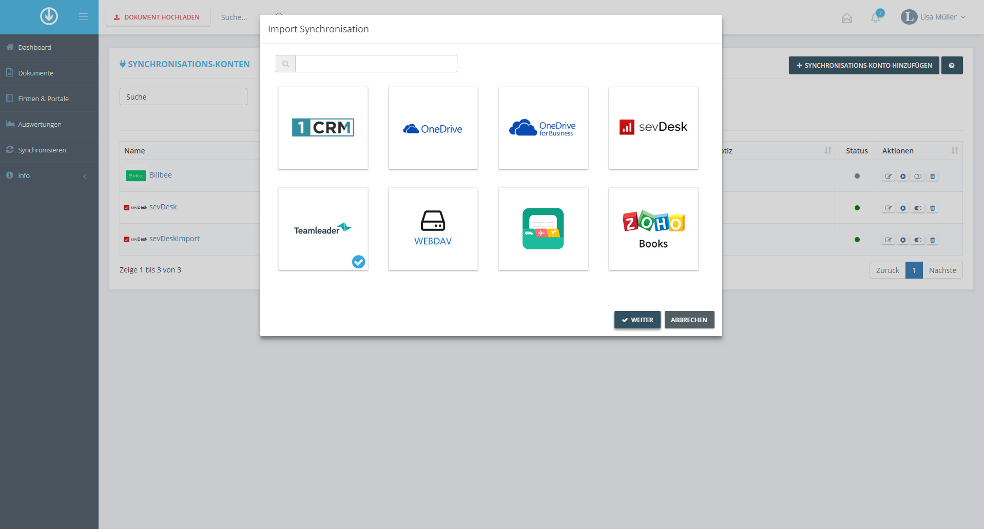The width and height of the screenshot is (984, 529).
Task: Choose the OneDrive tile without Business label
Action: [x=433, y=128]
